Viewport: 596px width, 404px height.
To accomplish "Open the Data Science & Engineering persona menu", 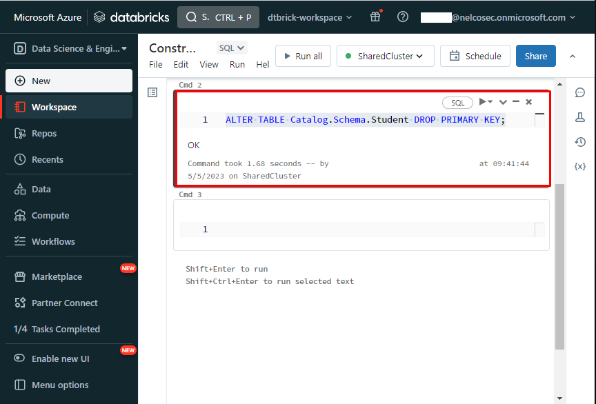I will point(69,48).
